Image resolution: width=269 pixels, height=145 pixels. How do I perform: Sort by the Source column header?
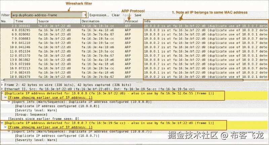coord(59,21)
